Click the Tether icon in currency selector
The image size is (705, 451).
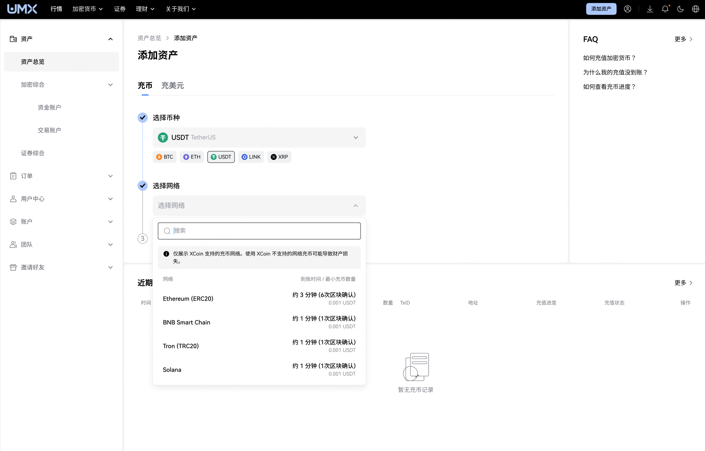163,137
